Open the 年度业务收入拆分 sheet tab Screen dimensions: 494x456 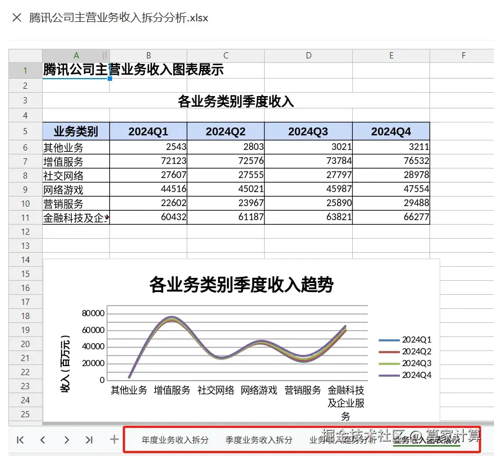coord(175,440)
